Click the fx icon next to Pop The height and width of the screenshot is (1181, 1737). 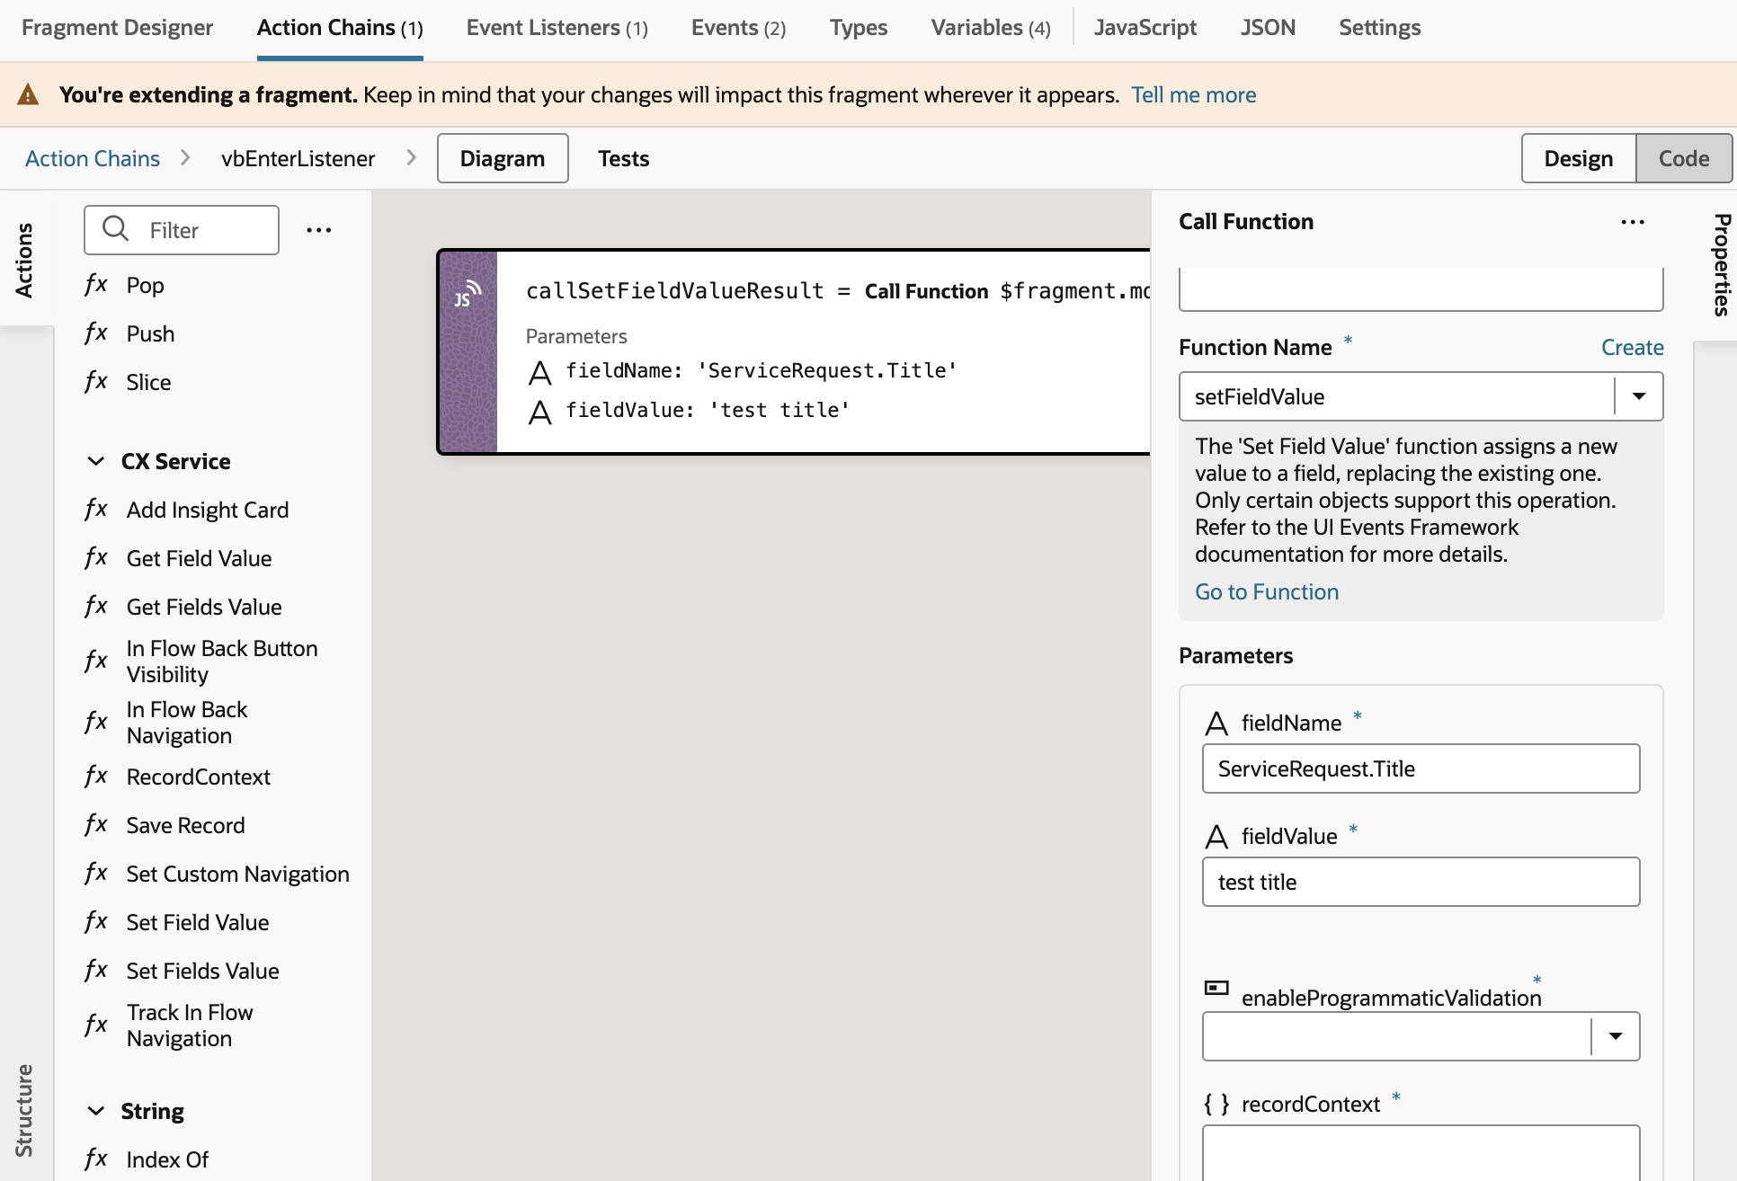pyautogui.click(x=96, y=285)
